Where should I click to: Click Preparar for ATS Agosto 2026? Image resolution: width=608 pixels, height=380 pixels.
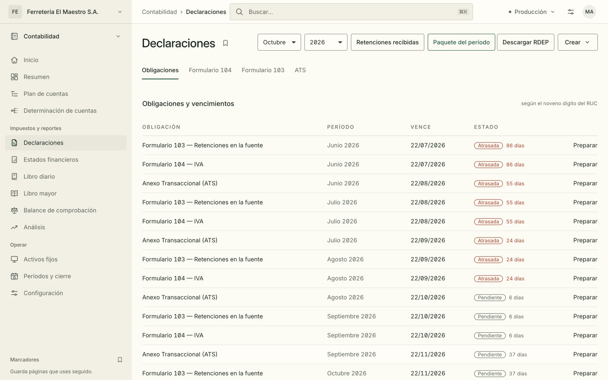[585, 297]
